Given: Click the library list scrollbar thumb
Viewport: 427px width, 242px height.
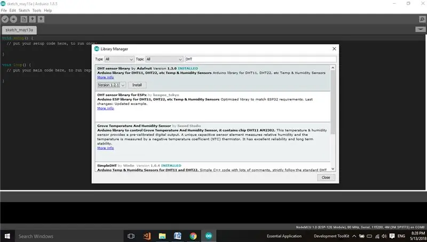Looking at the screenshot, I should 333,102.
